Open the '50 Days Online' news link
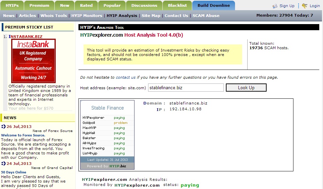323x189 pixels. click(x=14, y=172)
